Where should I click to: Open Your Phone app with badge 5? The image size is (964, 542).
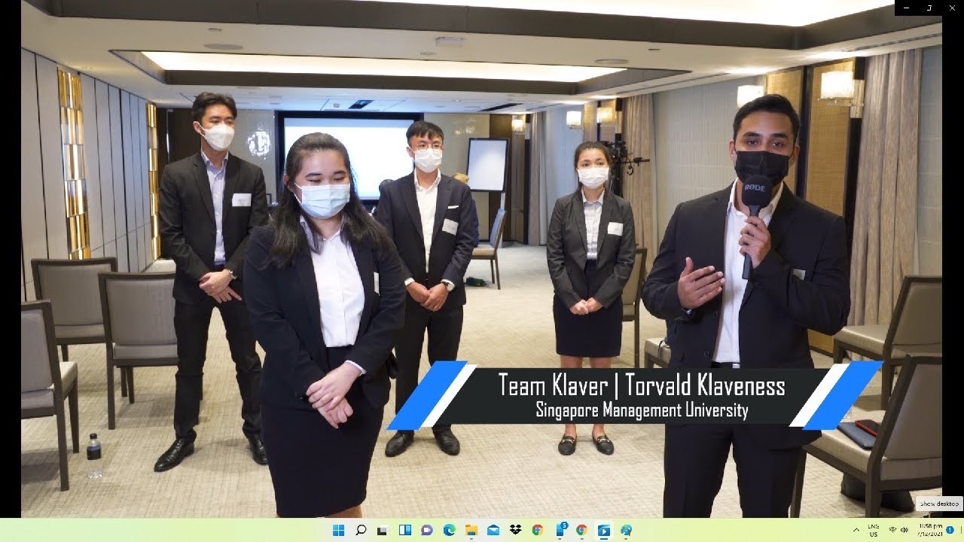click(560, 530)
